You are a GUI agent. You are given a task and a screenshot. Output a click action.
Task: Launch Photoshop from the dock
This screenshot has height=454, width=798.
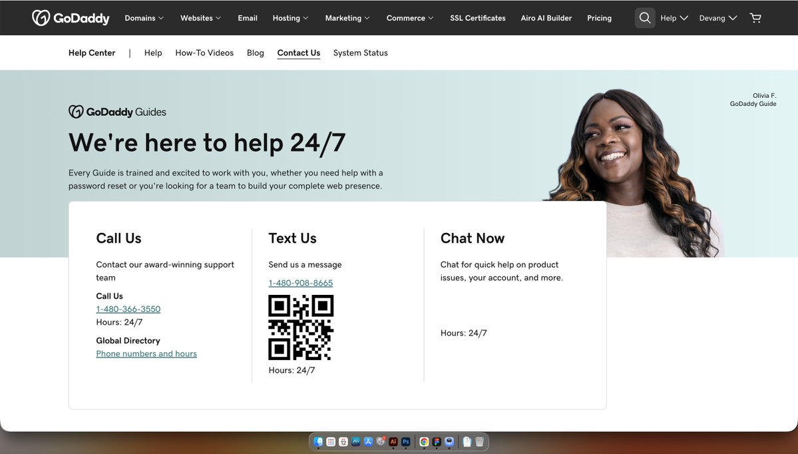pyautogui.click(x=405, y=442)
